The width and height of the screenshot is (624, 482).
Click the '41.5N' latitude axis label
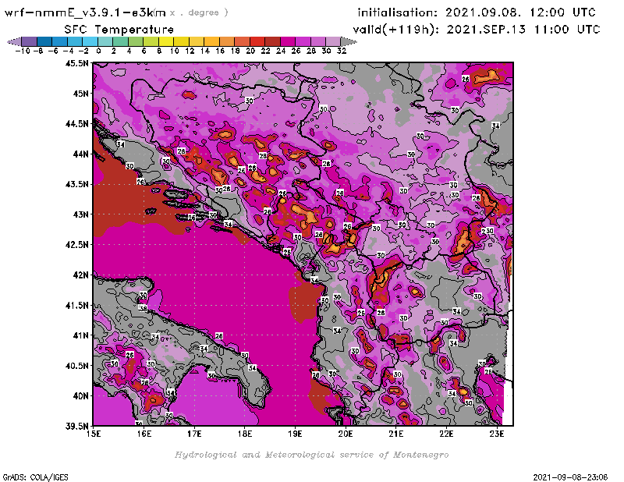(x=77, y=305)
